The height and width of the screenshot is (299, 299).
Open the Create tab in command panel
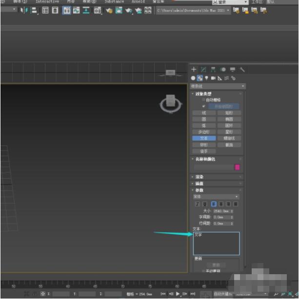pyautogui.click(x=194, y=70)
